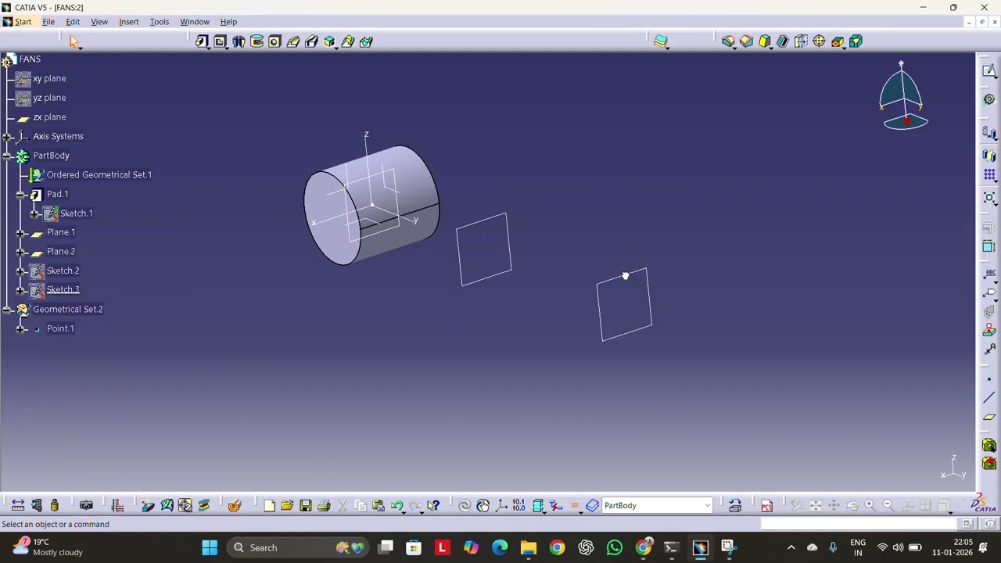Click the Update All icon

pyautogui.click(x=465, y=505)
